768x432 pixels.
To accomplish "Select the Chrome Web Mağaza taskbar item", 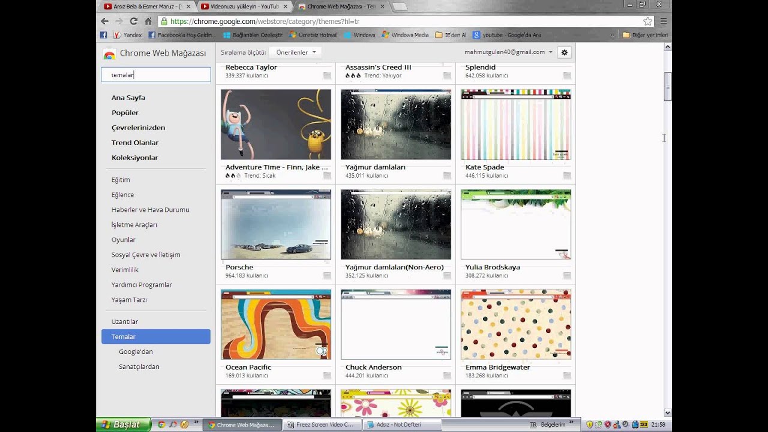I will pos(241,424).
